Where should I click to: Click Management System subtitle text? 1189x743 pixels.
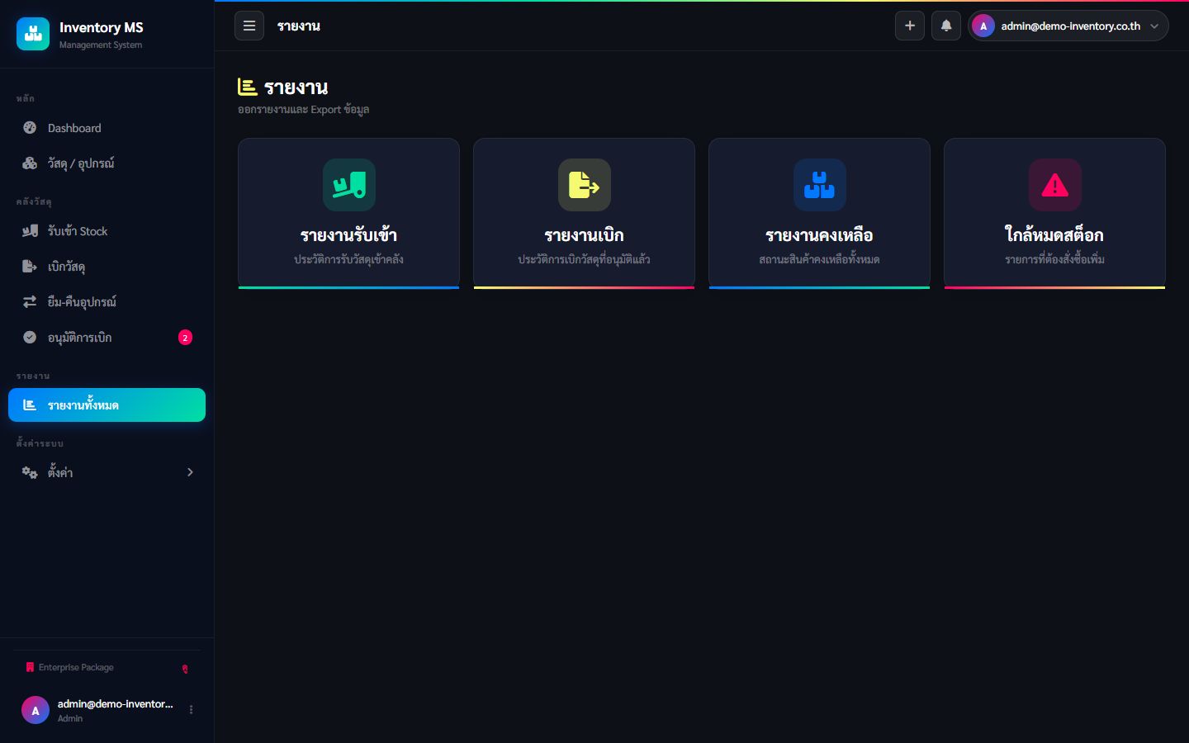click(x=100, y=45)
